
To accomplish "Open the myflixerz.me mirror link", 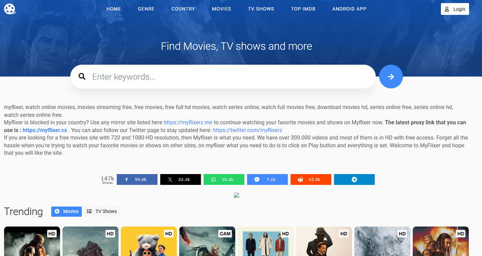I will tap(188, 122).
